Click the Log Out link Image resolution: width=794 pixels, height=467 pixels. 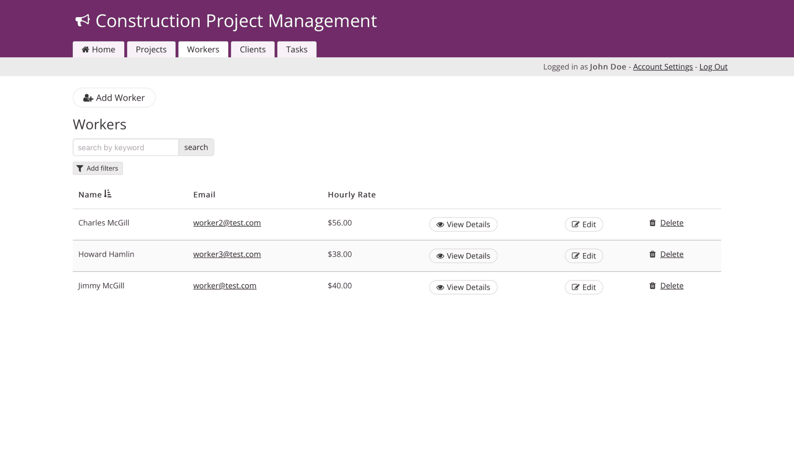(x=713, y=67)
